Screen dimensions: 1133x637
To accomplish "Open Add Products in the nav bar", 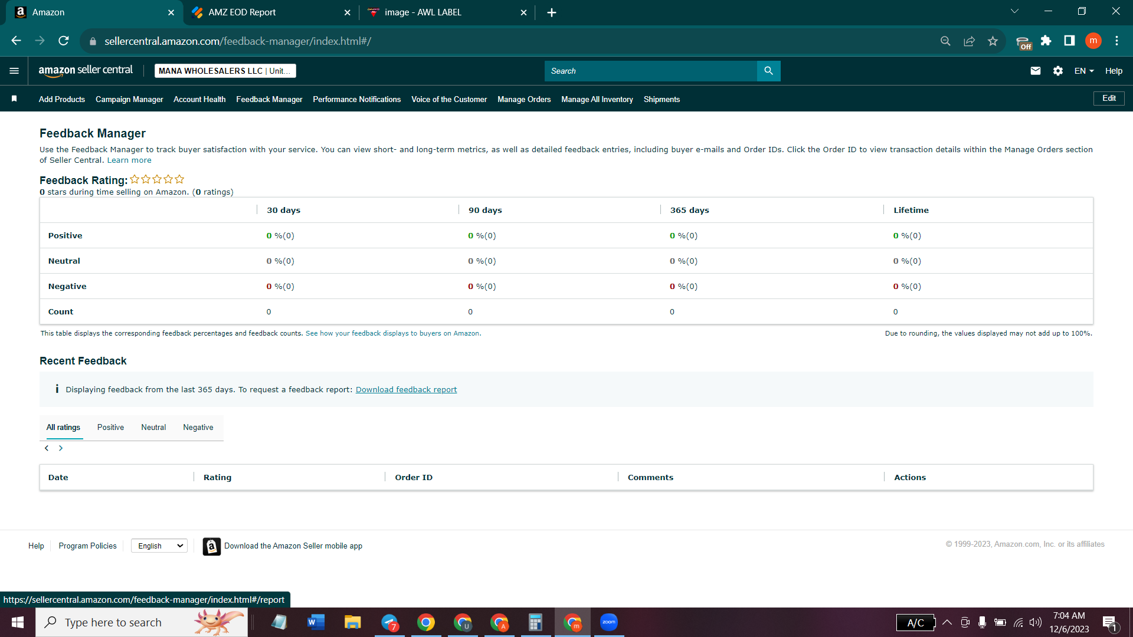I will coord(62,99).
